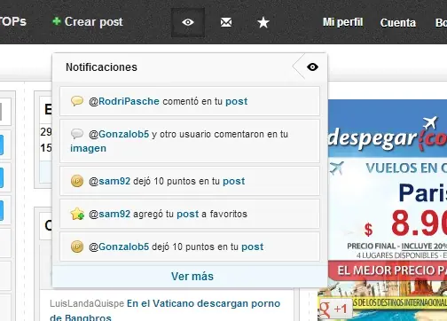Open En el Vaticano descargan post link
447x321 pixels.
165,310
